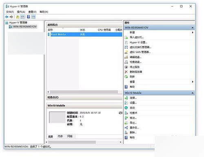Image resolution: width=204 pixels, height=157 pixels.
Task: Click the green Refresh (刷新) icon
Action: (x=126, y=77)
